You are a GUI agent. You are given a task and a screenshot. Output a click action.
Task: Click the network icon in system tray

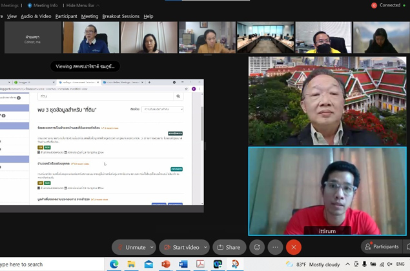click(382, 264)
